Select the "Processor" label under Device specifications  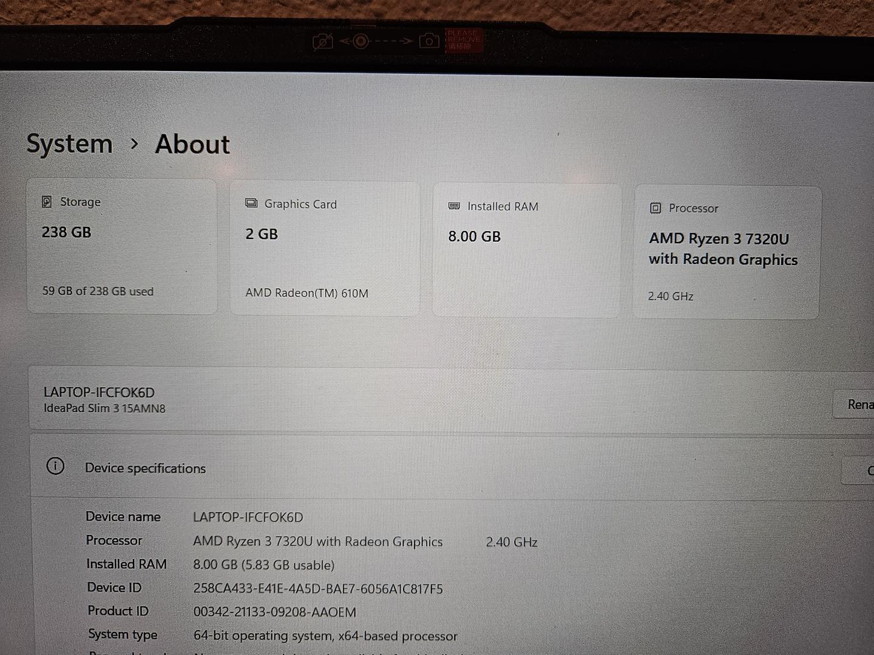point(114,540)
